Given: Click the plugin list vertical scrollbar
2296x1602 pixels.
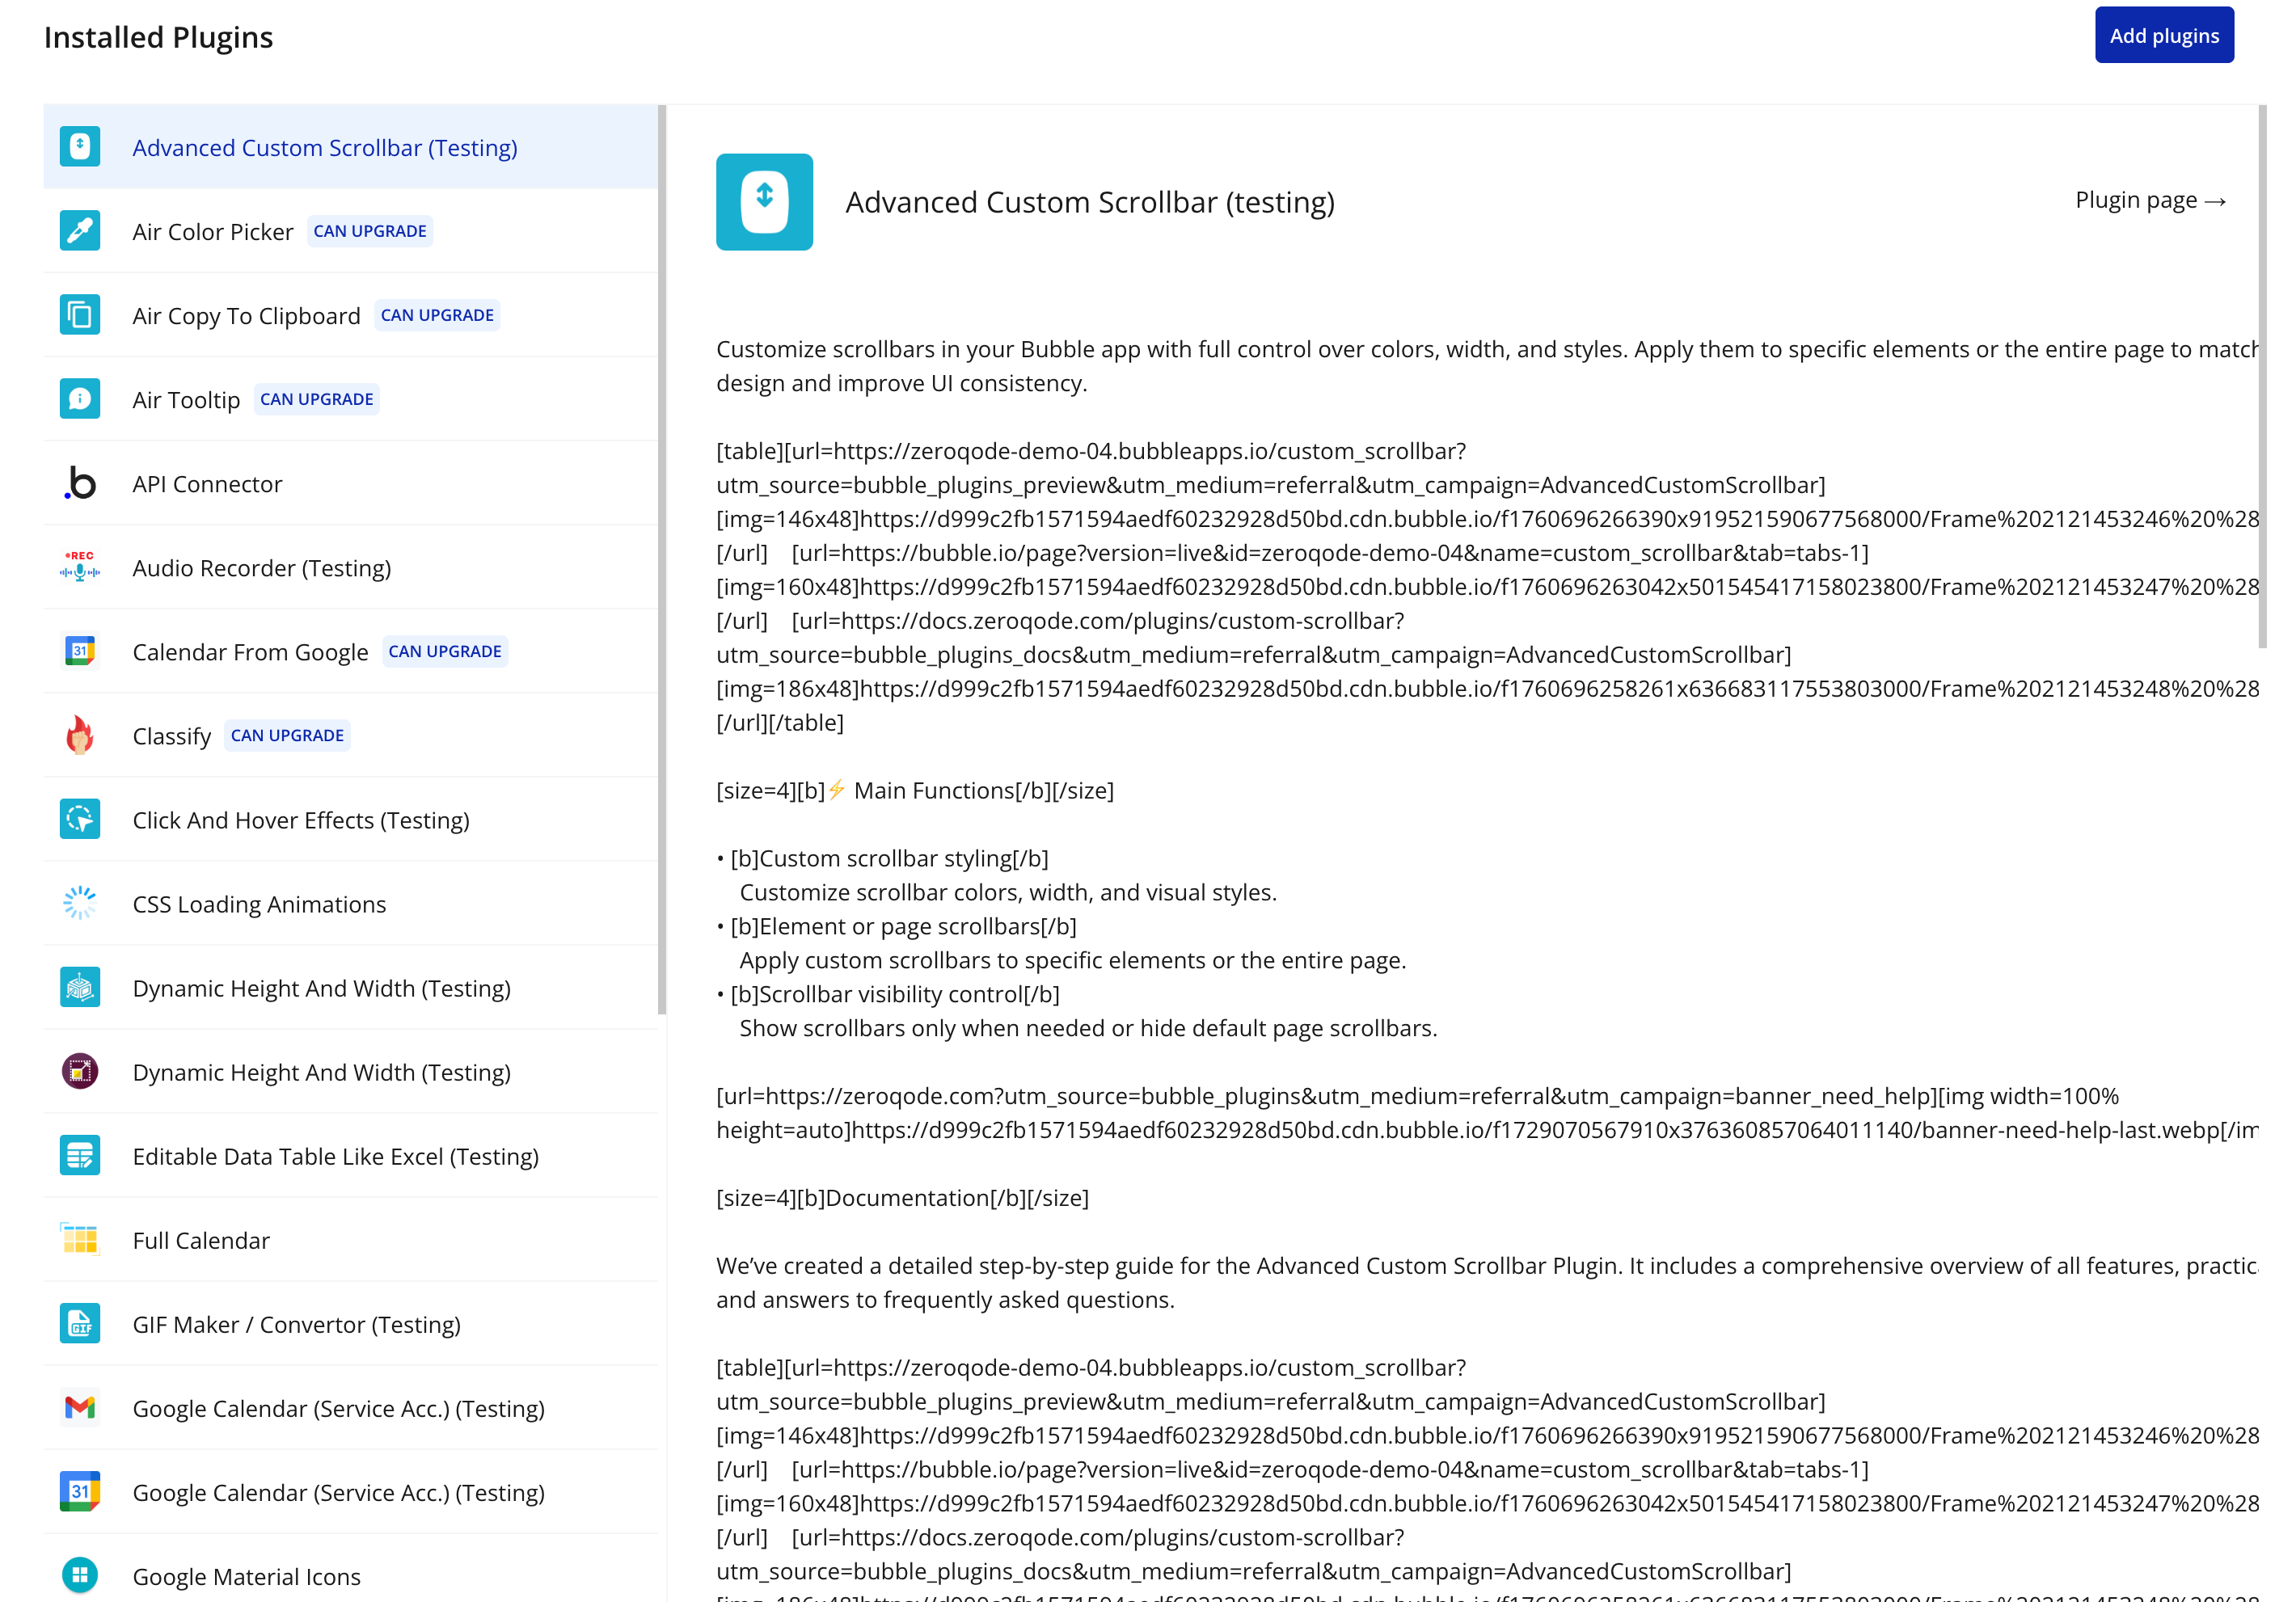Looking at the screenshot, I should point(661,560).
